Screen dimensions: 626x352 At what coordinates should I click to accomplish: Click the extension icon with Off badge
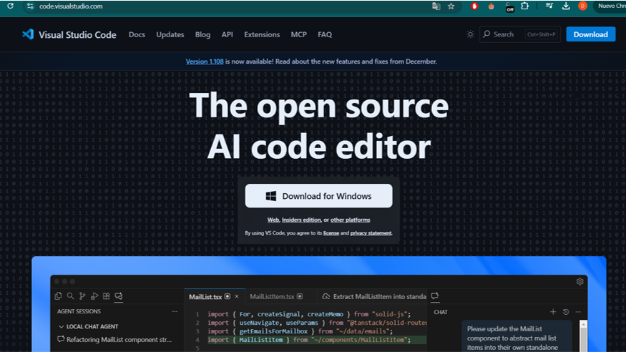[x=509, y=6]
